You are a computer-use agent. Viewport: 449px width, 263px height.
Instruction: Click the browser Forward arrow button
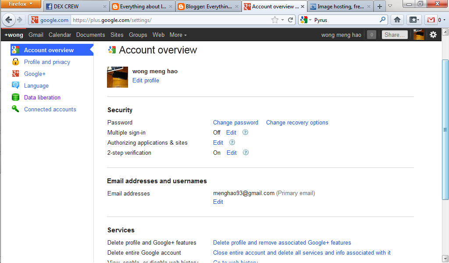coord(19,20)
